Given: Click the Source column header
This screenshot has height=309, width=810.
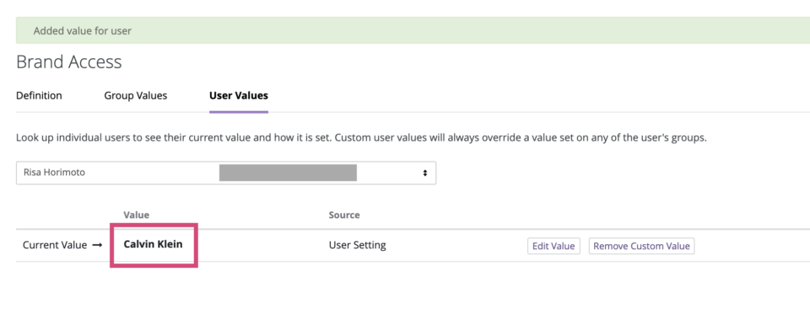Looking at the screenshot, I should (344, 215).
